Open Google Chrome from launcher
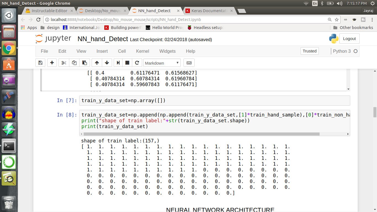 [9, 48]
